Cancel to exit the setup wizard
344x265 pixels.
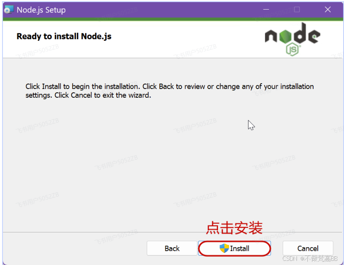308,248
